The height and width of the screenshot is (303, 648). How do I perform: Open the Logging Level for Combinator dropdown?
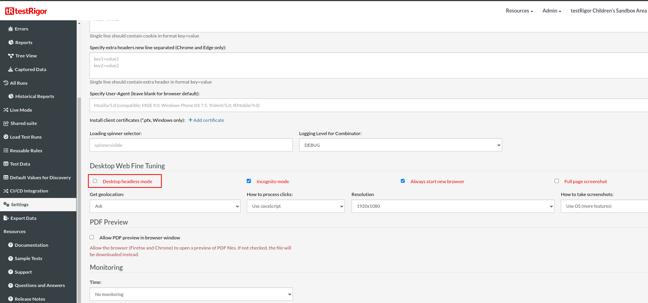click(400, 145)
